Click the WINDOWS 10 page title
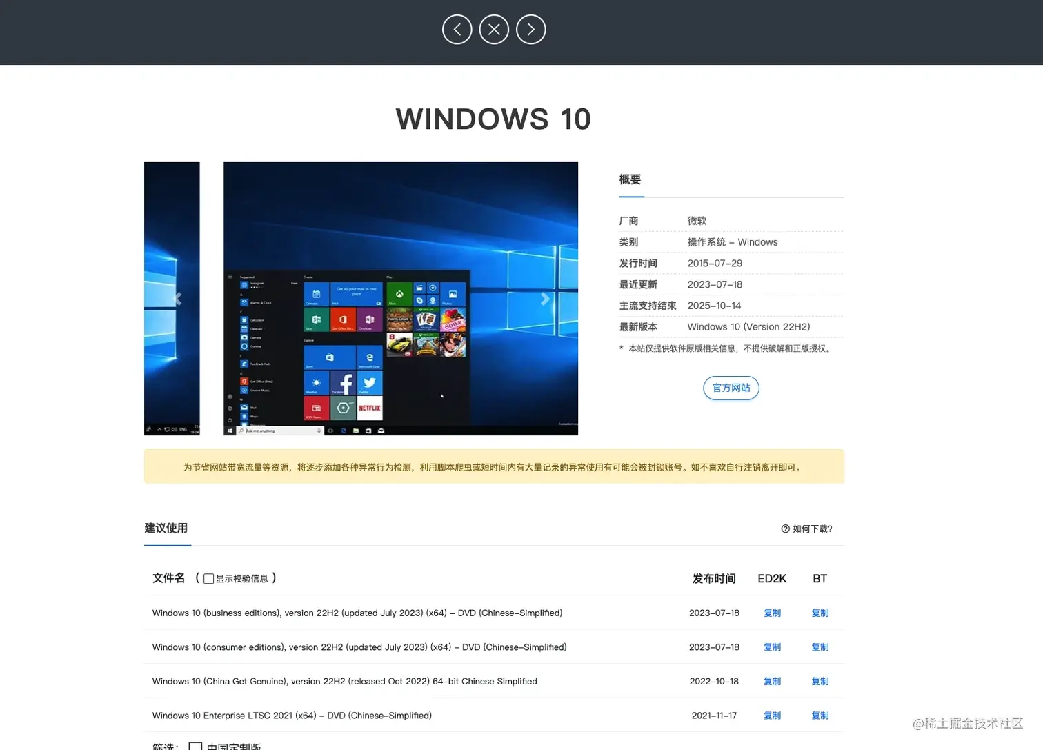1043x750 pixels. (493, 119)
